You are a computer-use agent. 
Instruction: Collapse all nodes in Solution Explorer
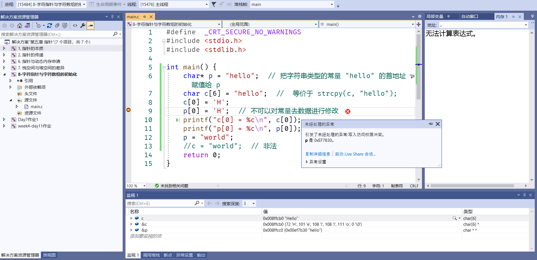(57, 26)
